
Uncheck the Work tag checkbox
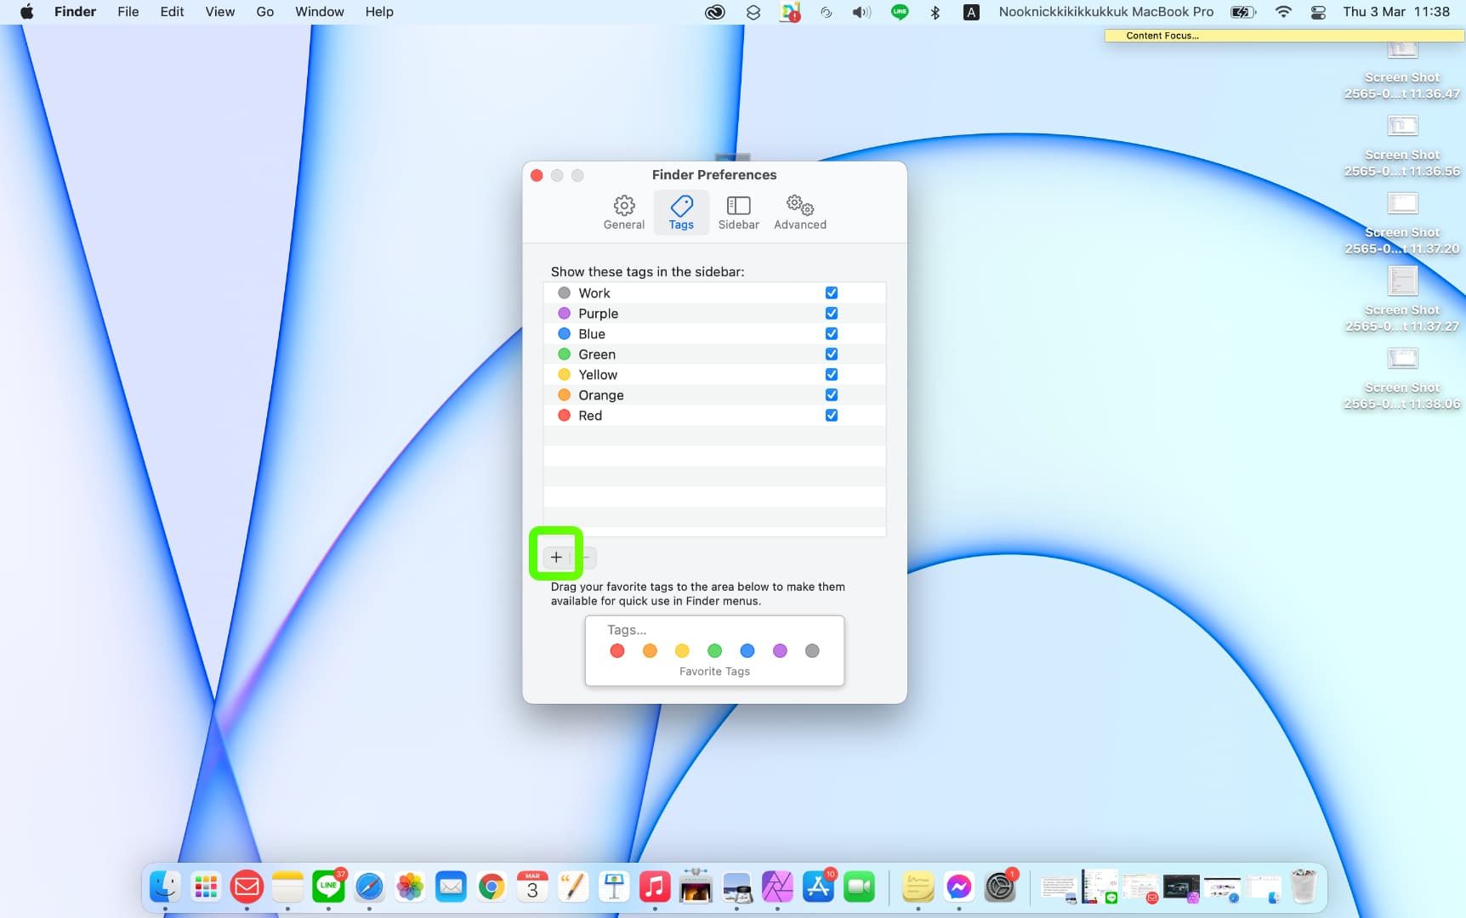click(831, 293)
